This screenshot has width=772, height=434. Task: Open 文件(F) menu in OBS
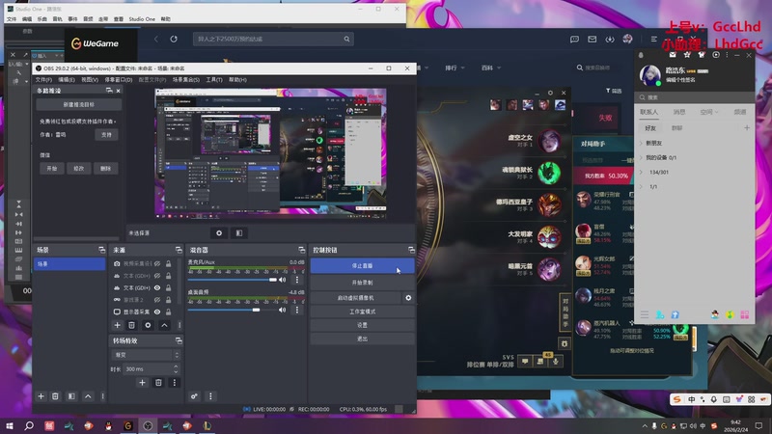click(43, 80)
